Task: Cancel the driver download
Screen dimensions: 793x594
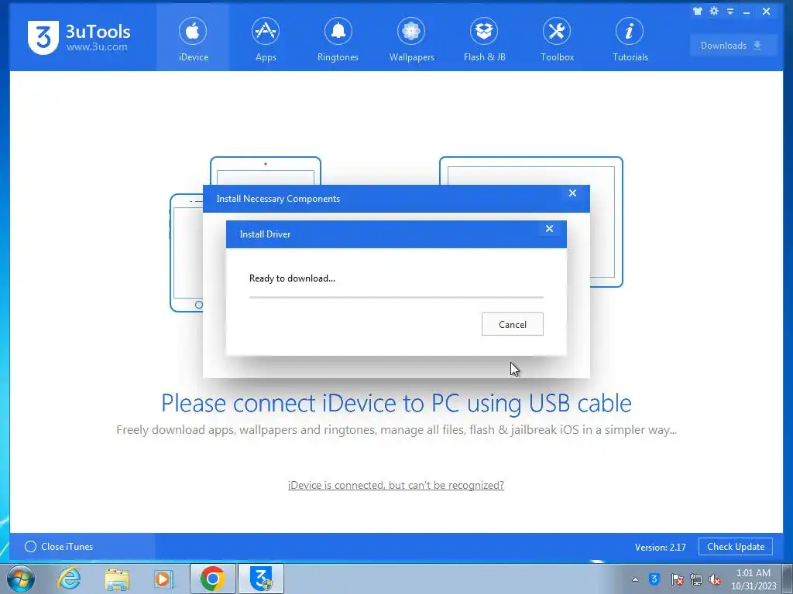Action: pyautogui.click(x=513, y=324)
